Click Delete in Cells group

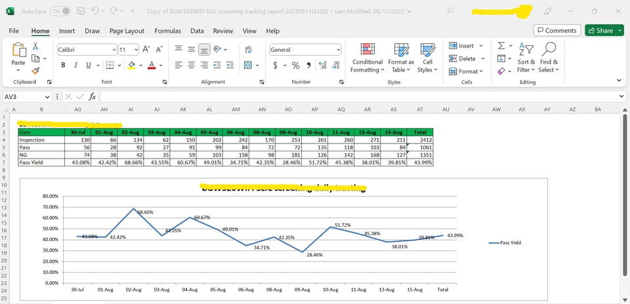[x=467, y=58]
